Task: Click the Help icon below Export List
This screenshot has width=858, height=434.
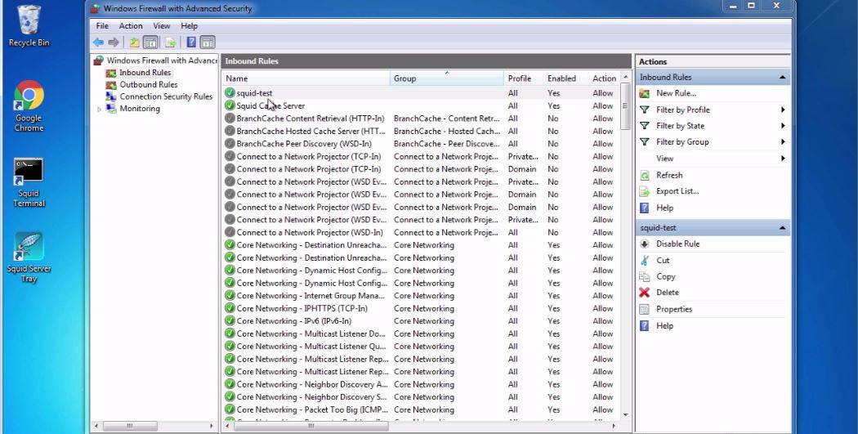Action: (645, 208)
